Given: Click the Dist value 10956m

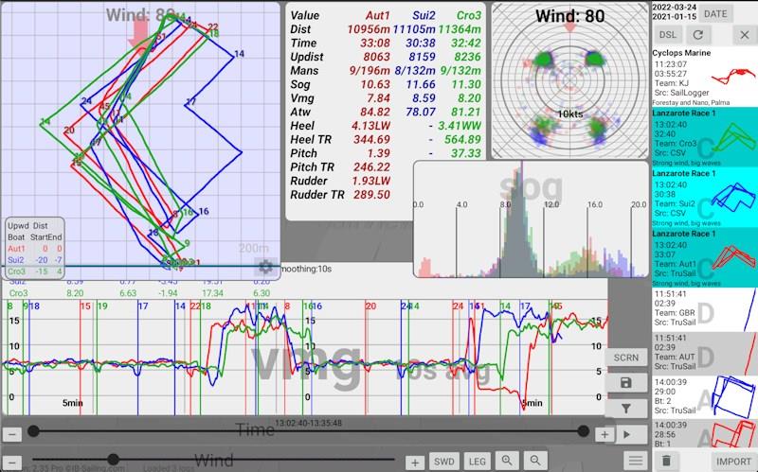Looking at the screenshot, I should click(x=369, y=29).
